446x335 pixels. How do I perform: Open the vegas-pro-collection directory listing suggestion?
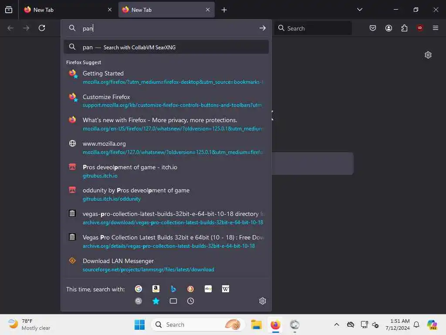(166, 218)
